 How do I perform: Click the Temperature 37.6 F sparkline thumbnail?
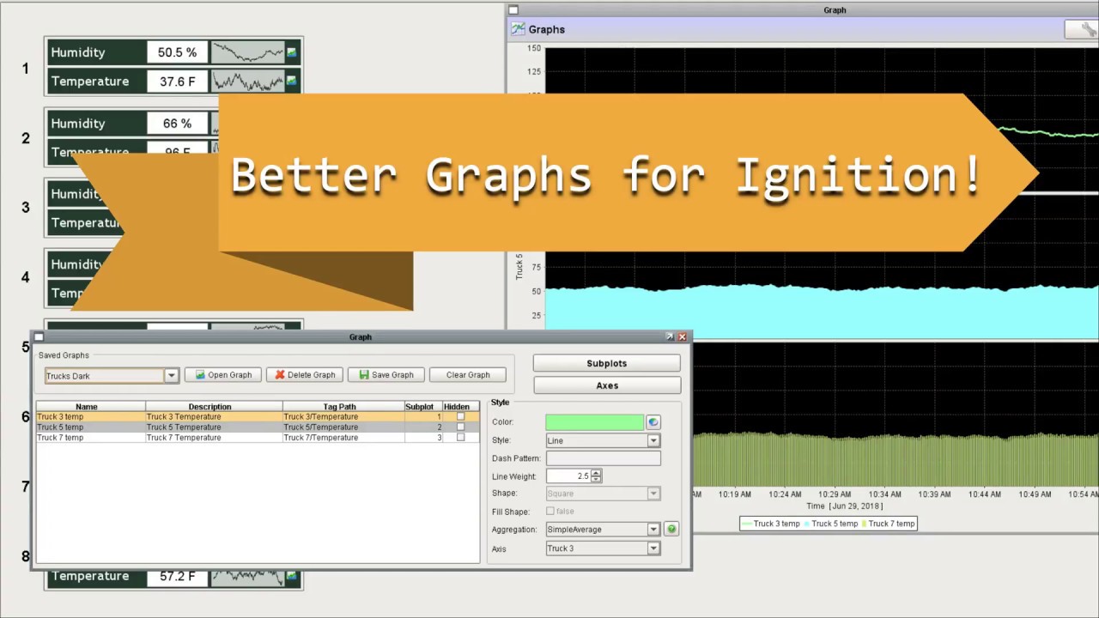pos(248,82)
